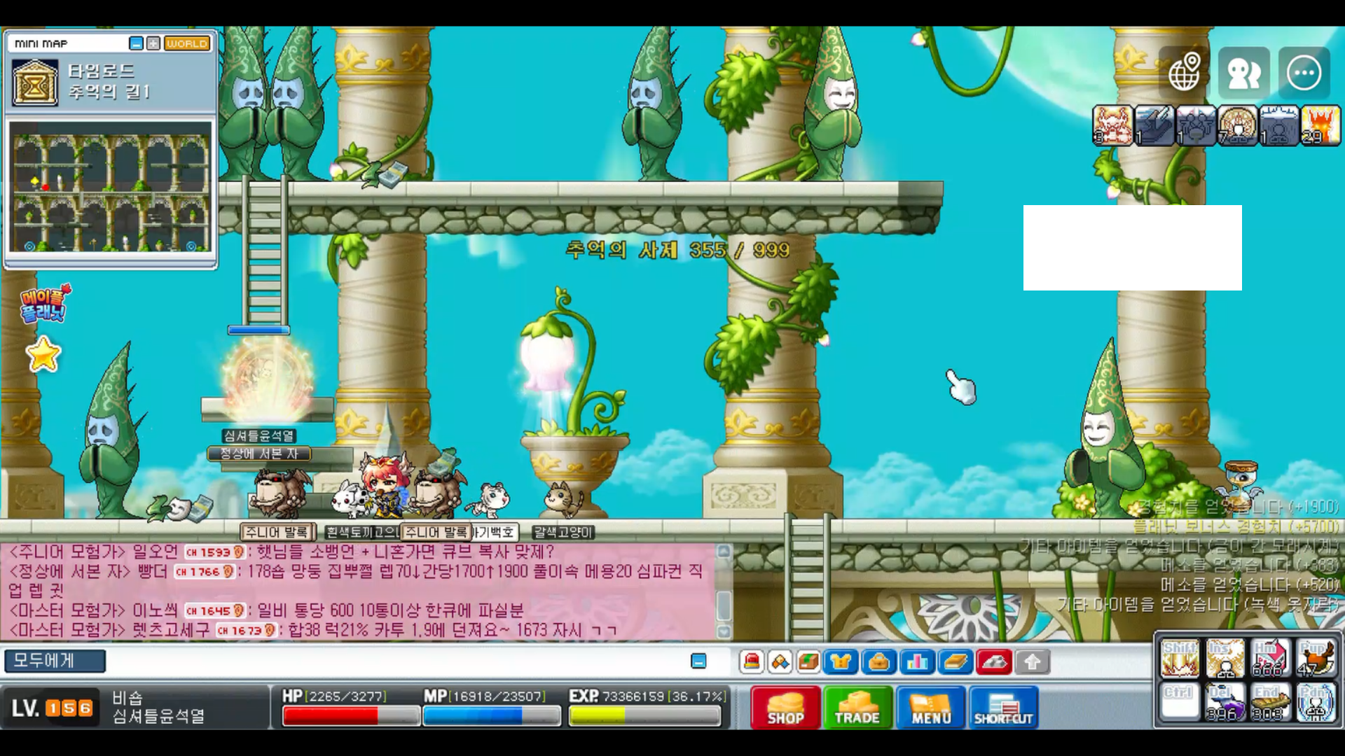Image resolution: width=1345 pixels, height=756 pixels.
Task: Click the buff icon showing a group of figures
Action: pyautogui.click(x=1196, y=125)
